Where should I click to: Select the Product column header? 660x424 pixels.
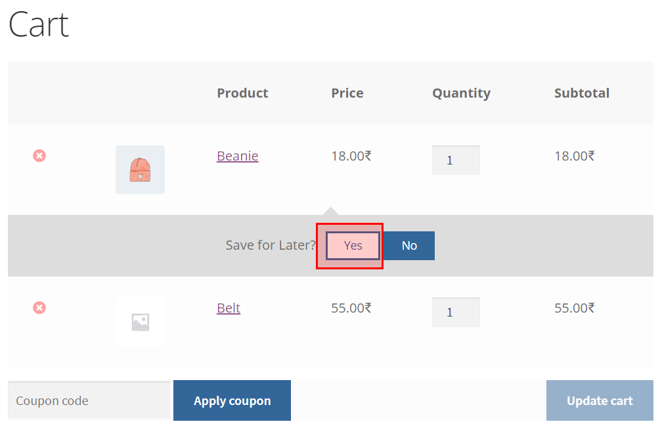click(242, 93)
